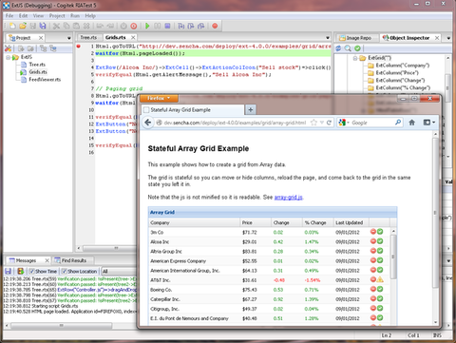Click the green Run script play icon
456x343 pixels.
coord(147,26)
